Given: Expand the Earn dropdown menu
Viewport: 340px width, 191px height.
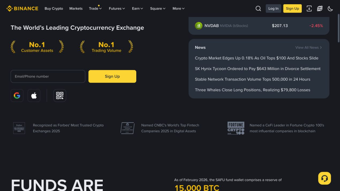Looking at the screenshot, I should pyautogui.click(x=138, y=9).
